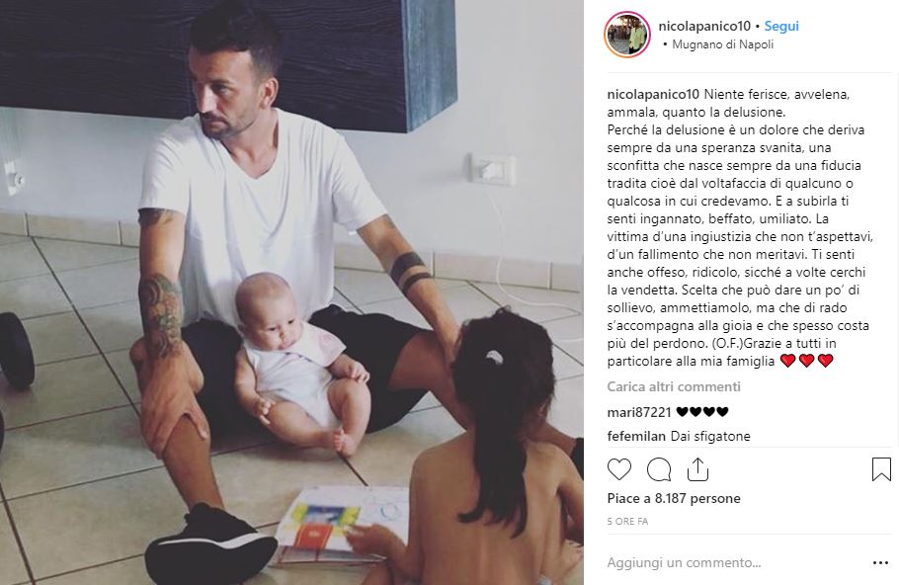Click the red hearts at caption end
The width and height of the screenshot is (899, 585).
807,361
